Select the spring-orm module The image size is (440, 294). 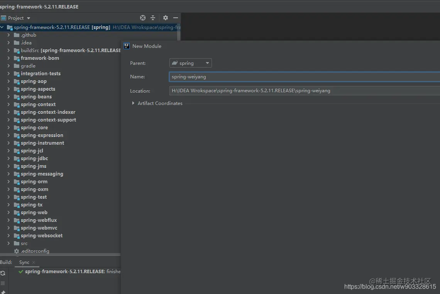point(34,181)
